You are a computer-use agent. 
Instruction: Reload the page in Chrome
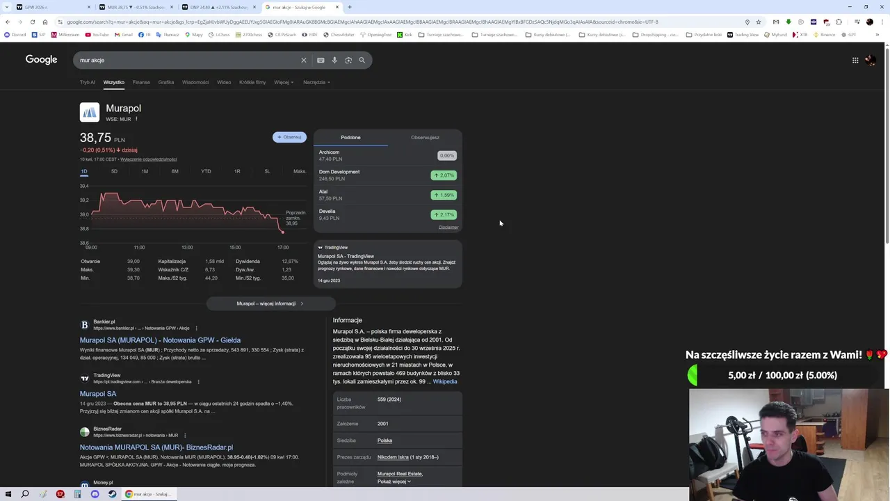click(x=32, y=22)
